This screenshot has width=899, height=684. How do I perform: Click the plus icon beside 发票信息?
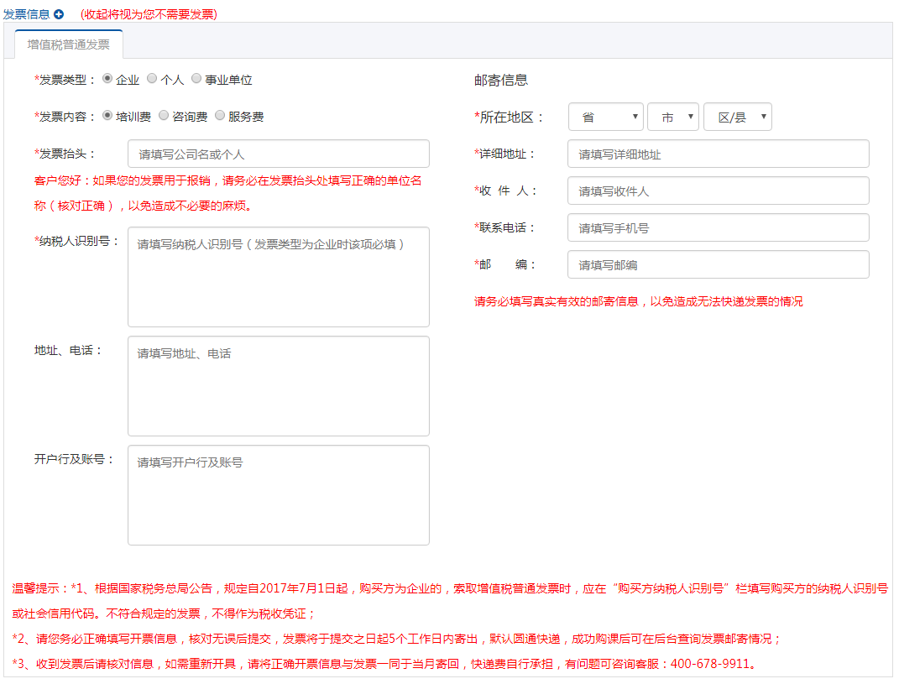pos(59,14)
